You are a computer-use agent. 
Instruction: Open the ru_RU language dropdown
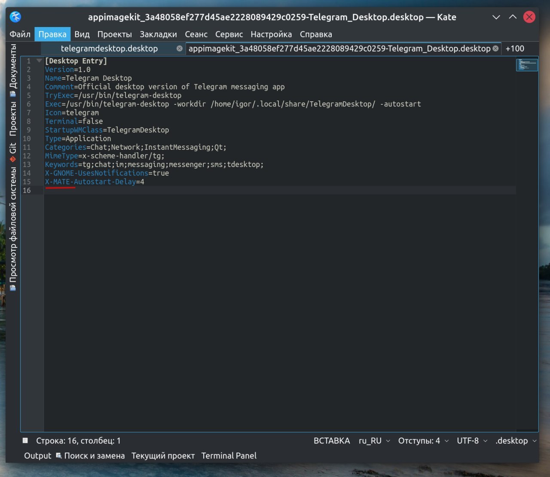point(374,441)
